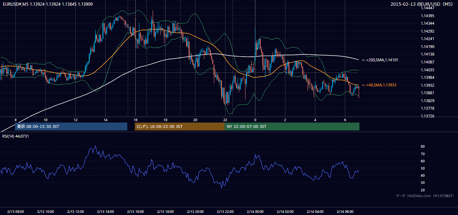458x215 pixels.
Task: Click RSI axis level 30
Action: [x=423, y=183]
